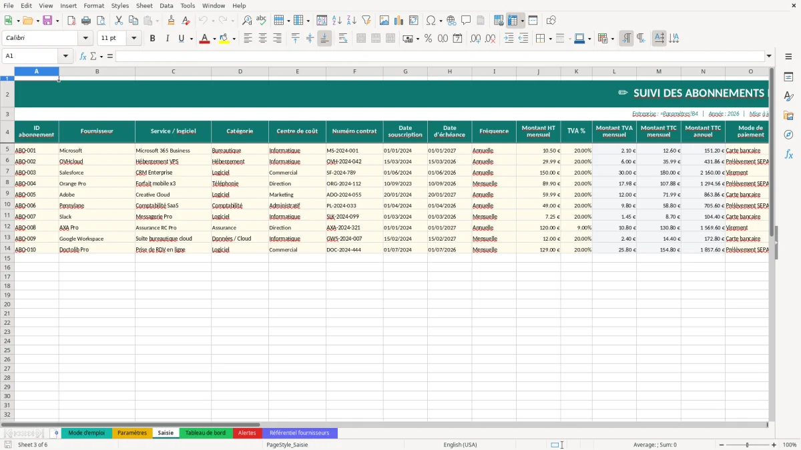The width and height of the screenshot is (801, 450).
Task: Toggle center horizontally alignment
Action: (x=263, y=39)
